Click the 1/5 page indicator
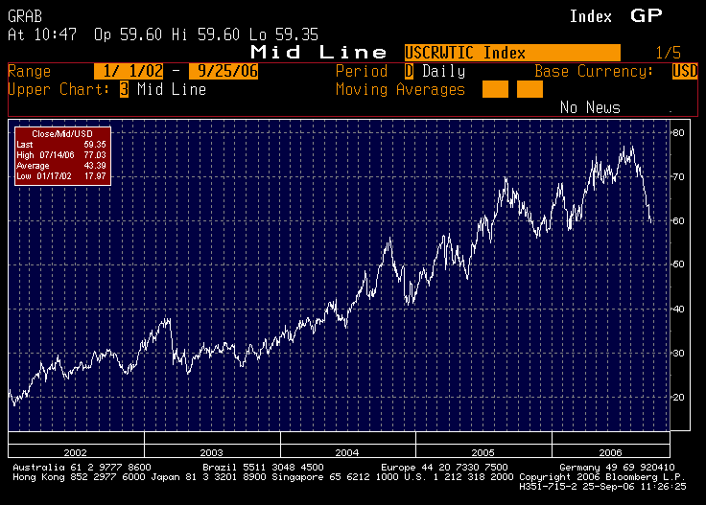The width and height of the screenshot is (706, 505). point(667,53)
